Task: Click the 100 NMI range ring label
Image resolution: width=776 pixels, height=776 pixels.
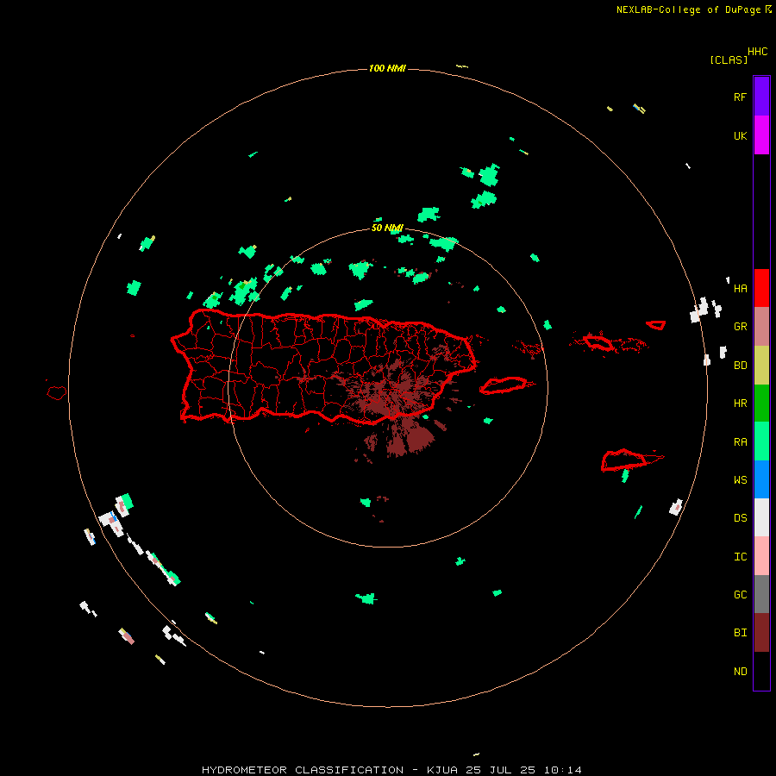Action: pyautogui.click(x=387, y=68)
